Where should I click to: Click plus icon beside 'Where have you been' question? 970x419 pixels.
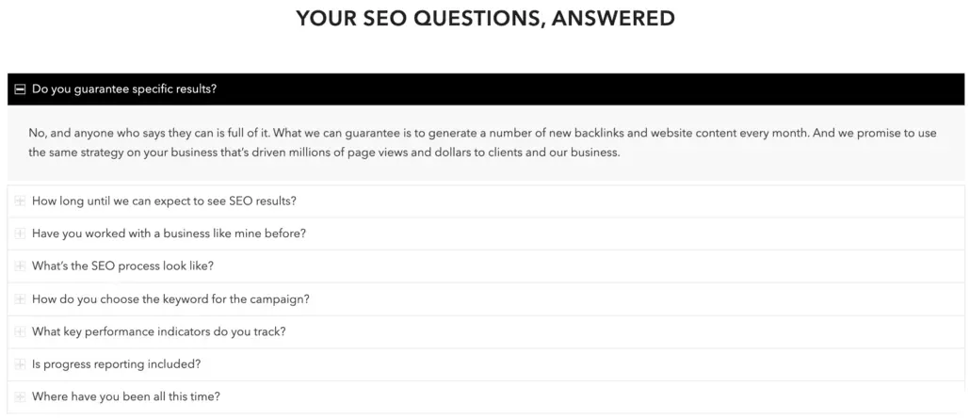(20, 397)
